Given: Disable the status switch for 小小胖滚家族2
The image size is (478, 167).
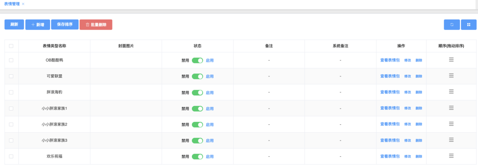Looking at the screenshot, I should [x=197, y=125].
